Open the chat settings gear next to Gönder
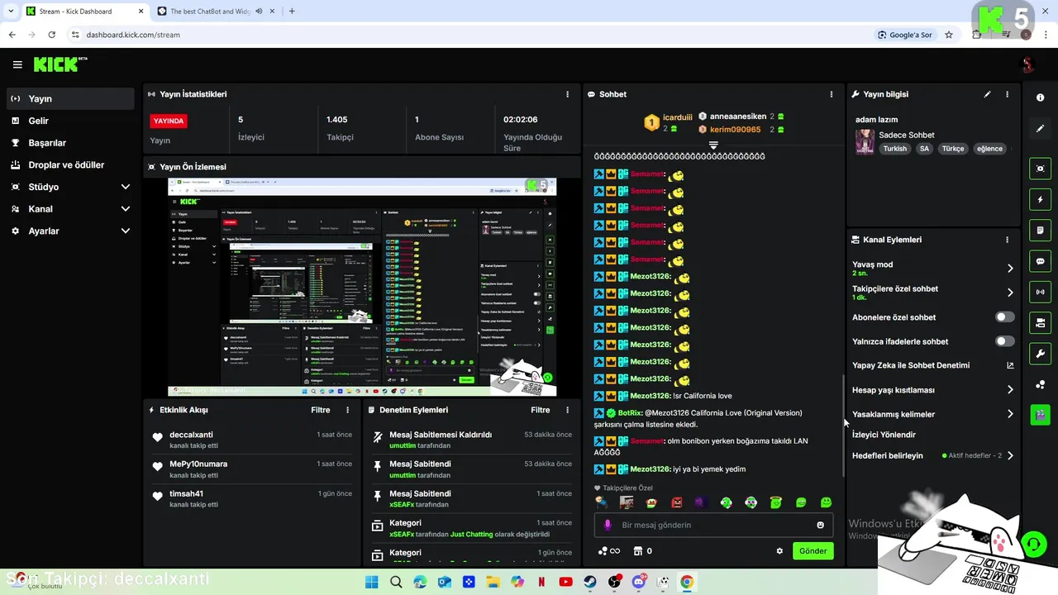The width and height of the screenshot is (1058, 595). (x=779, y=551)
